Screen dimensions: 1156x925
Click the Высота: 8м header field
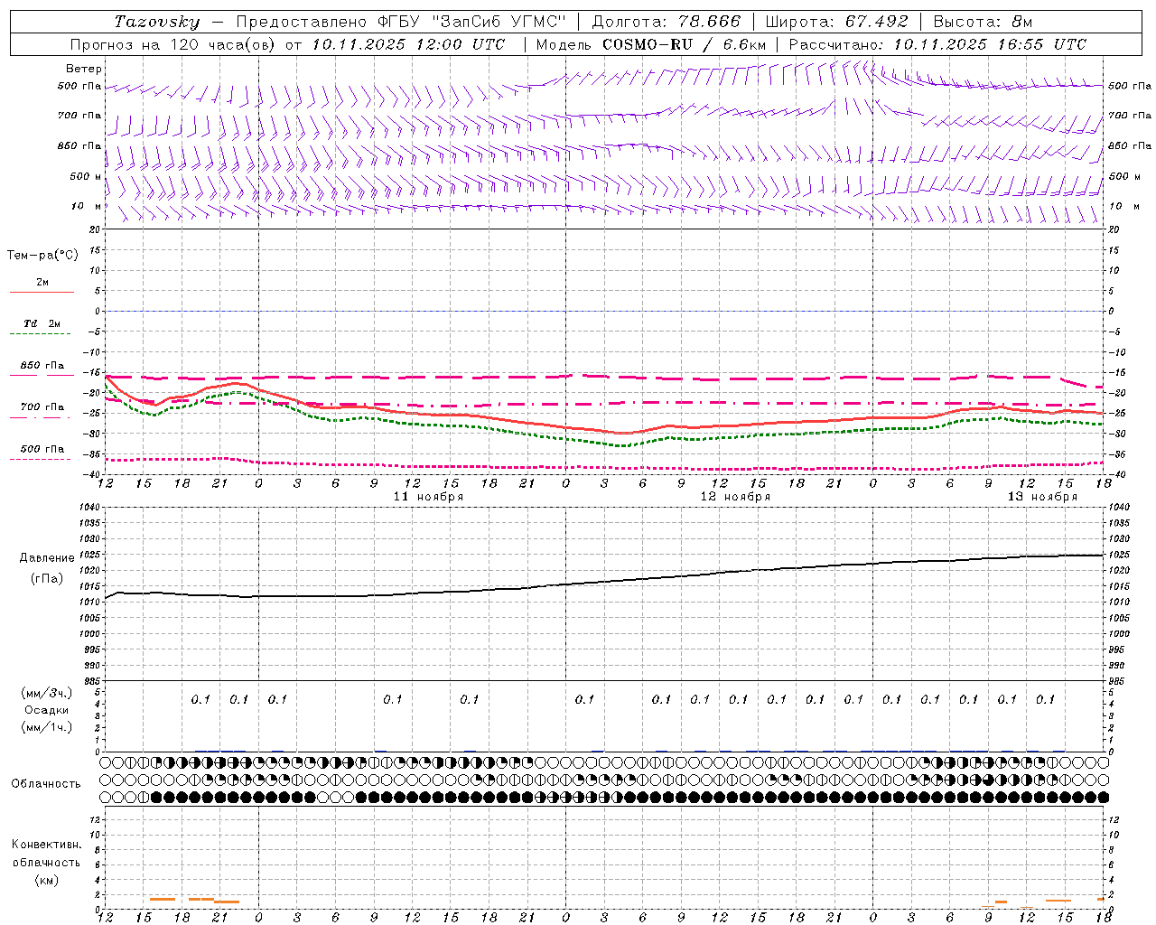983,22
